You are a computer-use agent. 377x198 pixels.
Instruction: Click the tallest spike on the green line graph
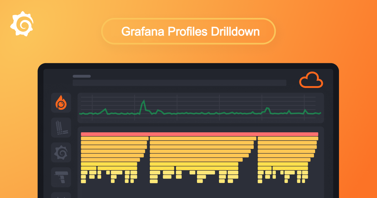144,101
